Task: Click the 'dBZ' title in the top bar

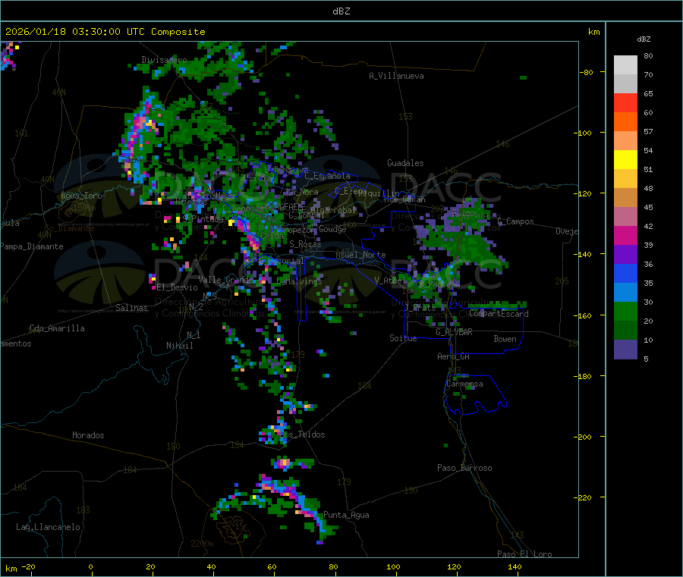Action: (x=341, y=11)
